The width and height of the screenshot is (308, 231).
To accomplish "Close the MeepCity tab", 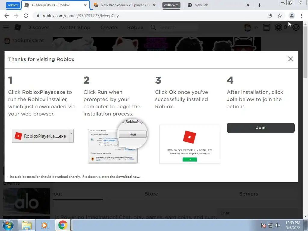I will (85, 5).
